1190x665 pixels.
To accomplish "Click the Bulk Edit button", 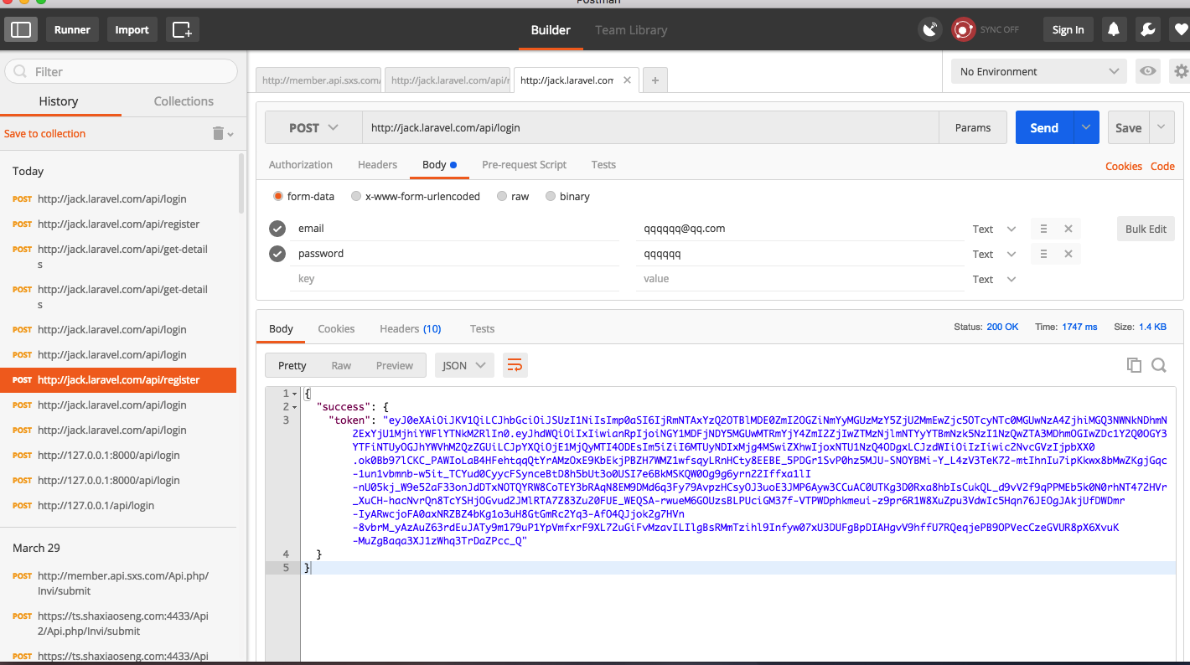I will click(1146, 229).
